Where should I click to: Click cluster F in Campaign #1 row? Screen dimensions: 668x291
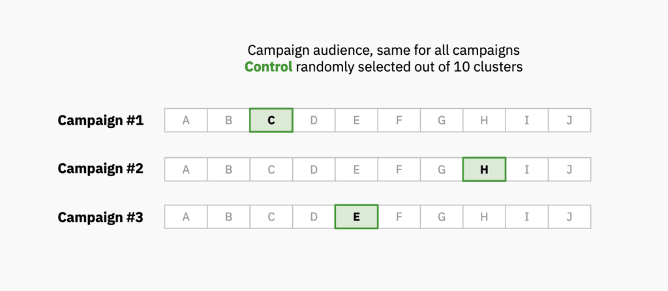point(399,120)
